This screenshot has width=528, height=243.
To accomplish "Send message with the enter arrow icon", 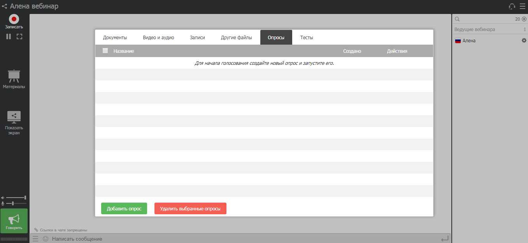I will point(444,239).
